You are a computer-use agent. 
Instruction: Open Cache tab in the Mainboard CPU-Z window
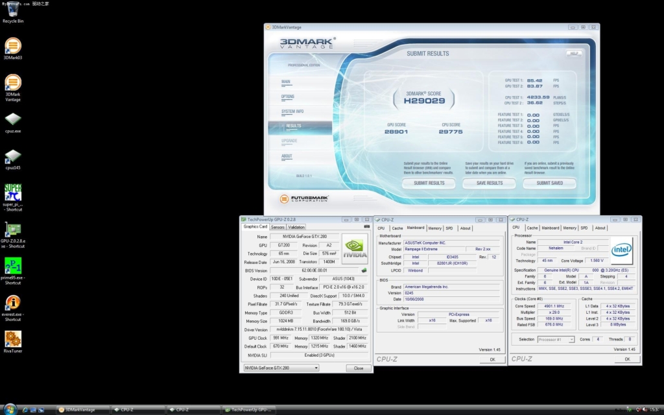coord(397,228)
